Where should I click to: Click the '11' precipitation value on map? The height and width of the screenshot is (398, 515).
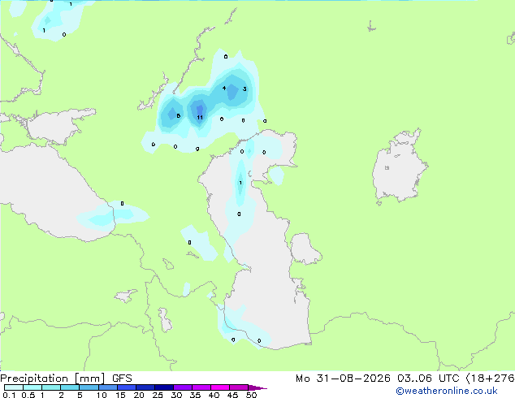tap(200, 117)
